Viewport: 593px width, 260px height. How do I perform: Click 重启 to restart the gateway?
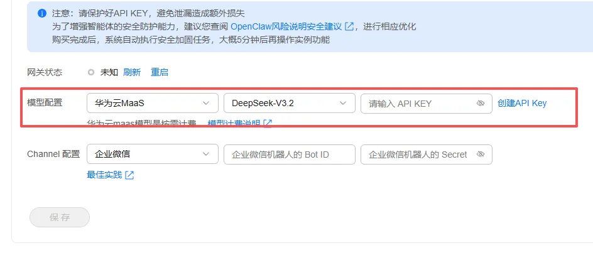point(159,72)
